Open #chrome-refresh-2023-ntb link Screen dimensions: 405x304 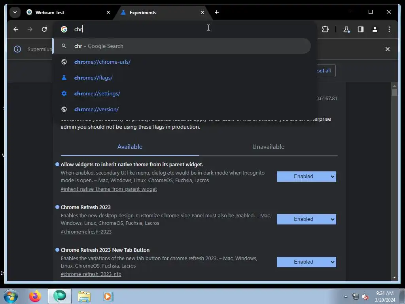coord(91,274)
